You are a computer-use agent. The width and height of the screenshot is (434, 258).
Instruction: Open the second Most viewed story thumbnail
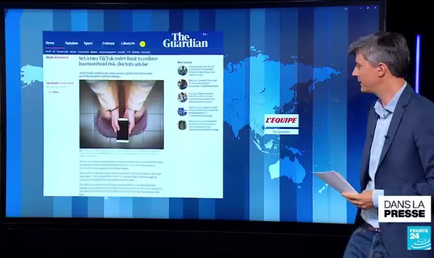coord(183,84)
